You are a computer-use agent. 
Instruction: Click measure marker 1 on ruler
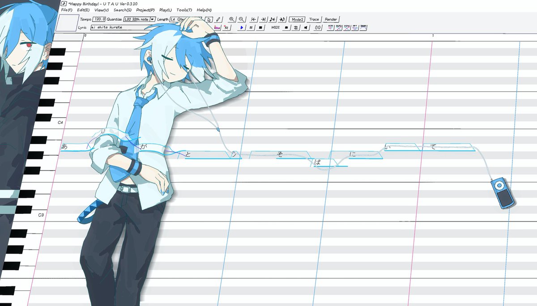(x=433, y=35)
